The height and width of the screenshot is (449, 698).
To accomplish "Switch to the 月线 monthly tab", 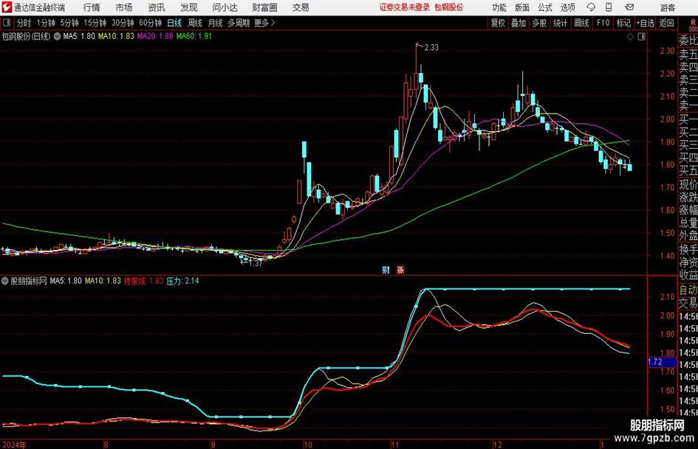I will tap(216, 23).
